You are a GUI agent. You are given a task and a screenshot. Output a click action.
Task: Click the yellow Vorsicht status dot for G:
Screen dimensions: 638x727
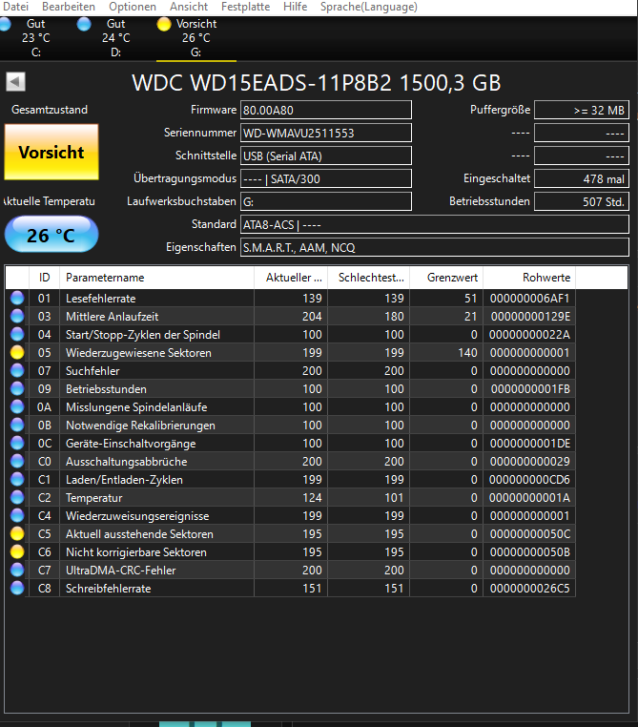tap(164, 24)
